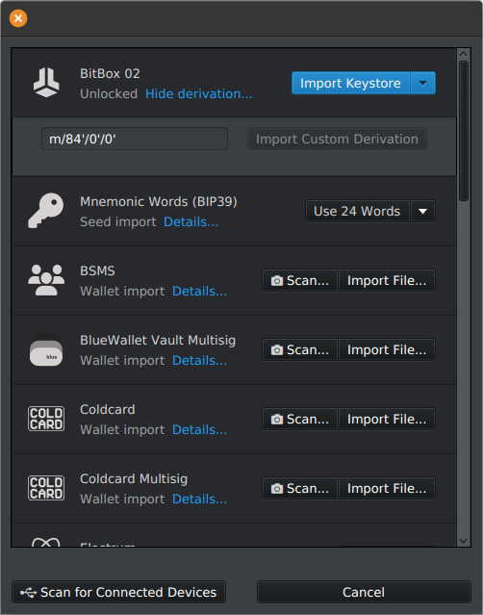Click Import Custom Derivation button
This screenshot has height=615, width=483.
click(x=337, y=139)
